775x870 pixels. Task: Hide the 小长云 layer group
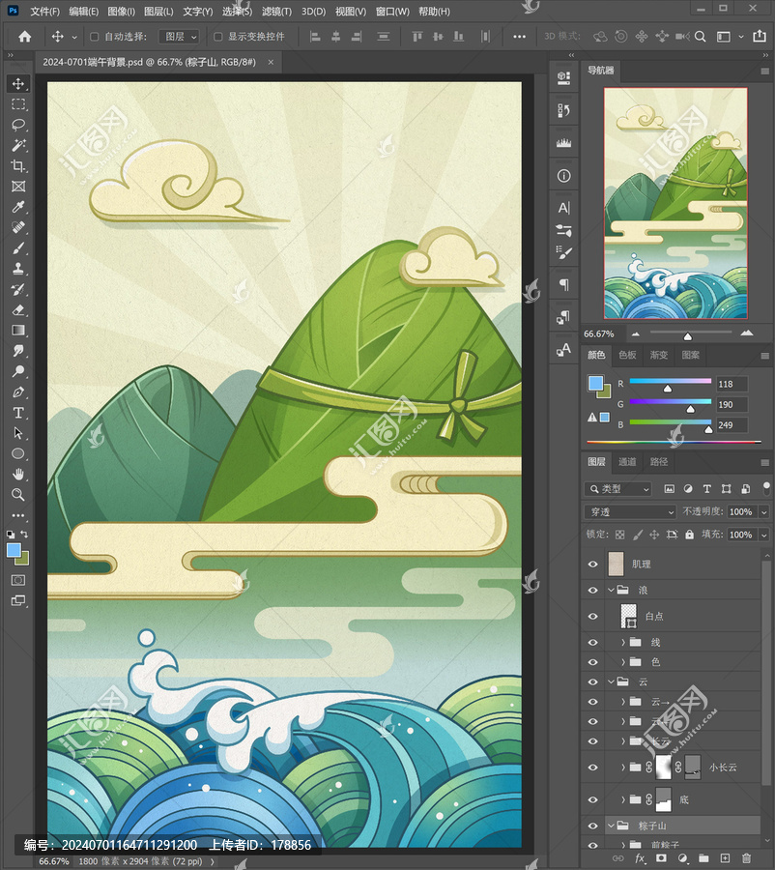click(x=593, y=768)
